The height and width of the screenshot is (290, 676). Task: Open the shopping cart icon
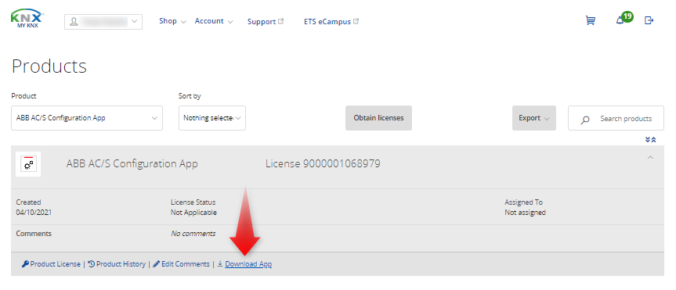(590, 20)
